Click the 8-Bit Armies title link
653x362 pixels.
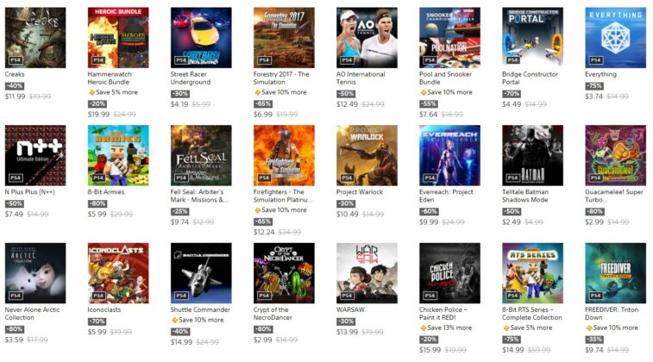click(x=106, y=192)
